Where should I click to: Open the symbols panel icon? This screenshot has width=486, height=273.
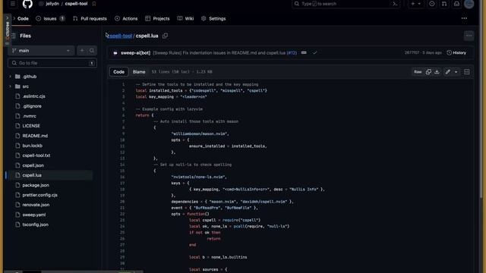467,72
